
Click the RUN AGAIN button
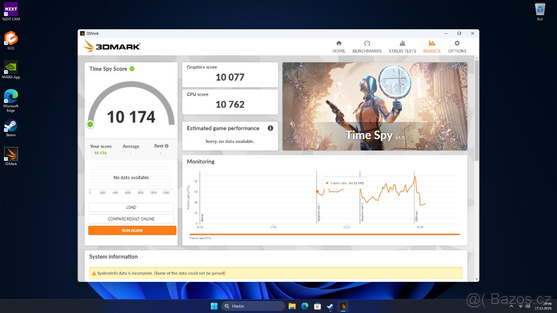[132, 230]
